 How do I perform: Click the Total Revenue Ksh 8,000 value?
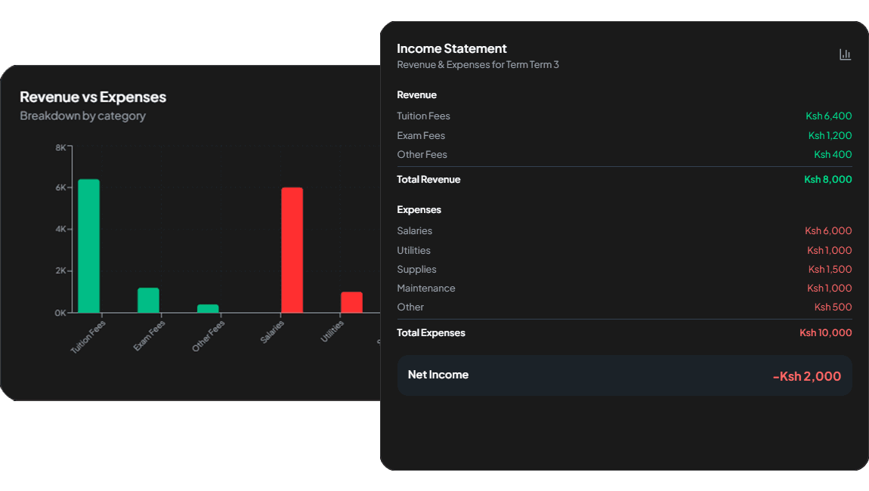(x=827, y=180)
